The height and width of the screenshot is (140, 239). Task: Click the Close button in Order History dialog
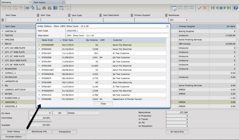click(103, 104)
